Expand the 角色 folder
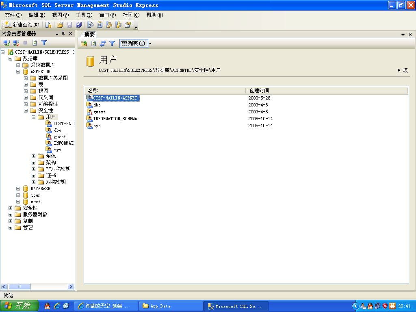This screenshot has width=416, height=312. tap(33, 156)
